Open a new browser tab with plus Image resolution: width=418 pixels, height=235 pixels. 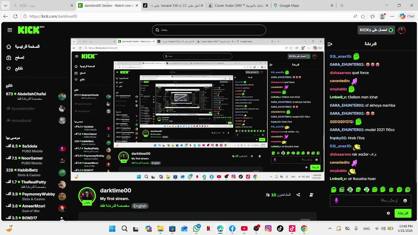click(x=342, y=6)
